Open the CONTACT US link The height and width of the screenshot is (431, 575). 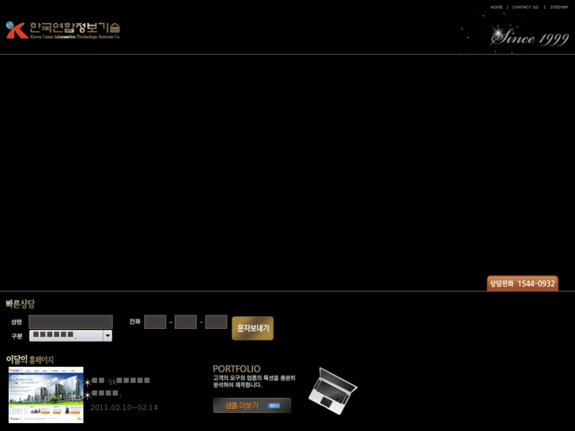tap(525, 7)
